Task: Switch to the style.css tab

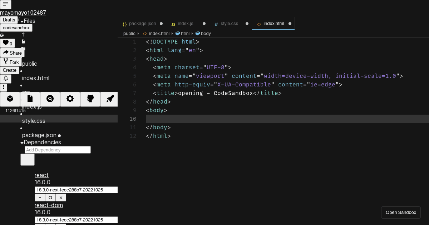Action: pyautogui.click(x=227, y=23)
